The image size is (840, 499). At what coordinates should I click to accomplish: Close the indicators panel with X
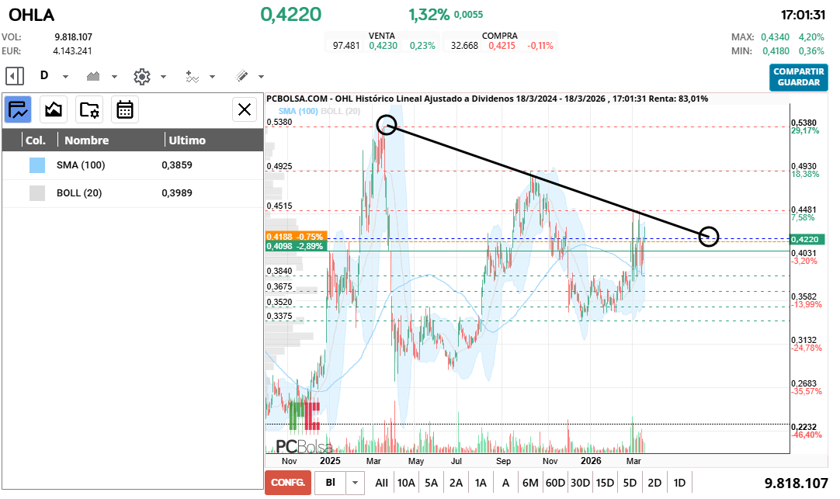245,109
